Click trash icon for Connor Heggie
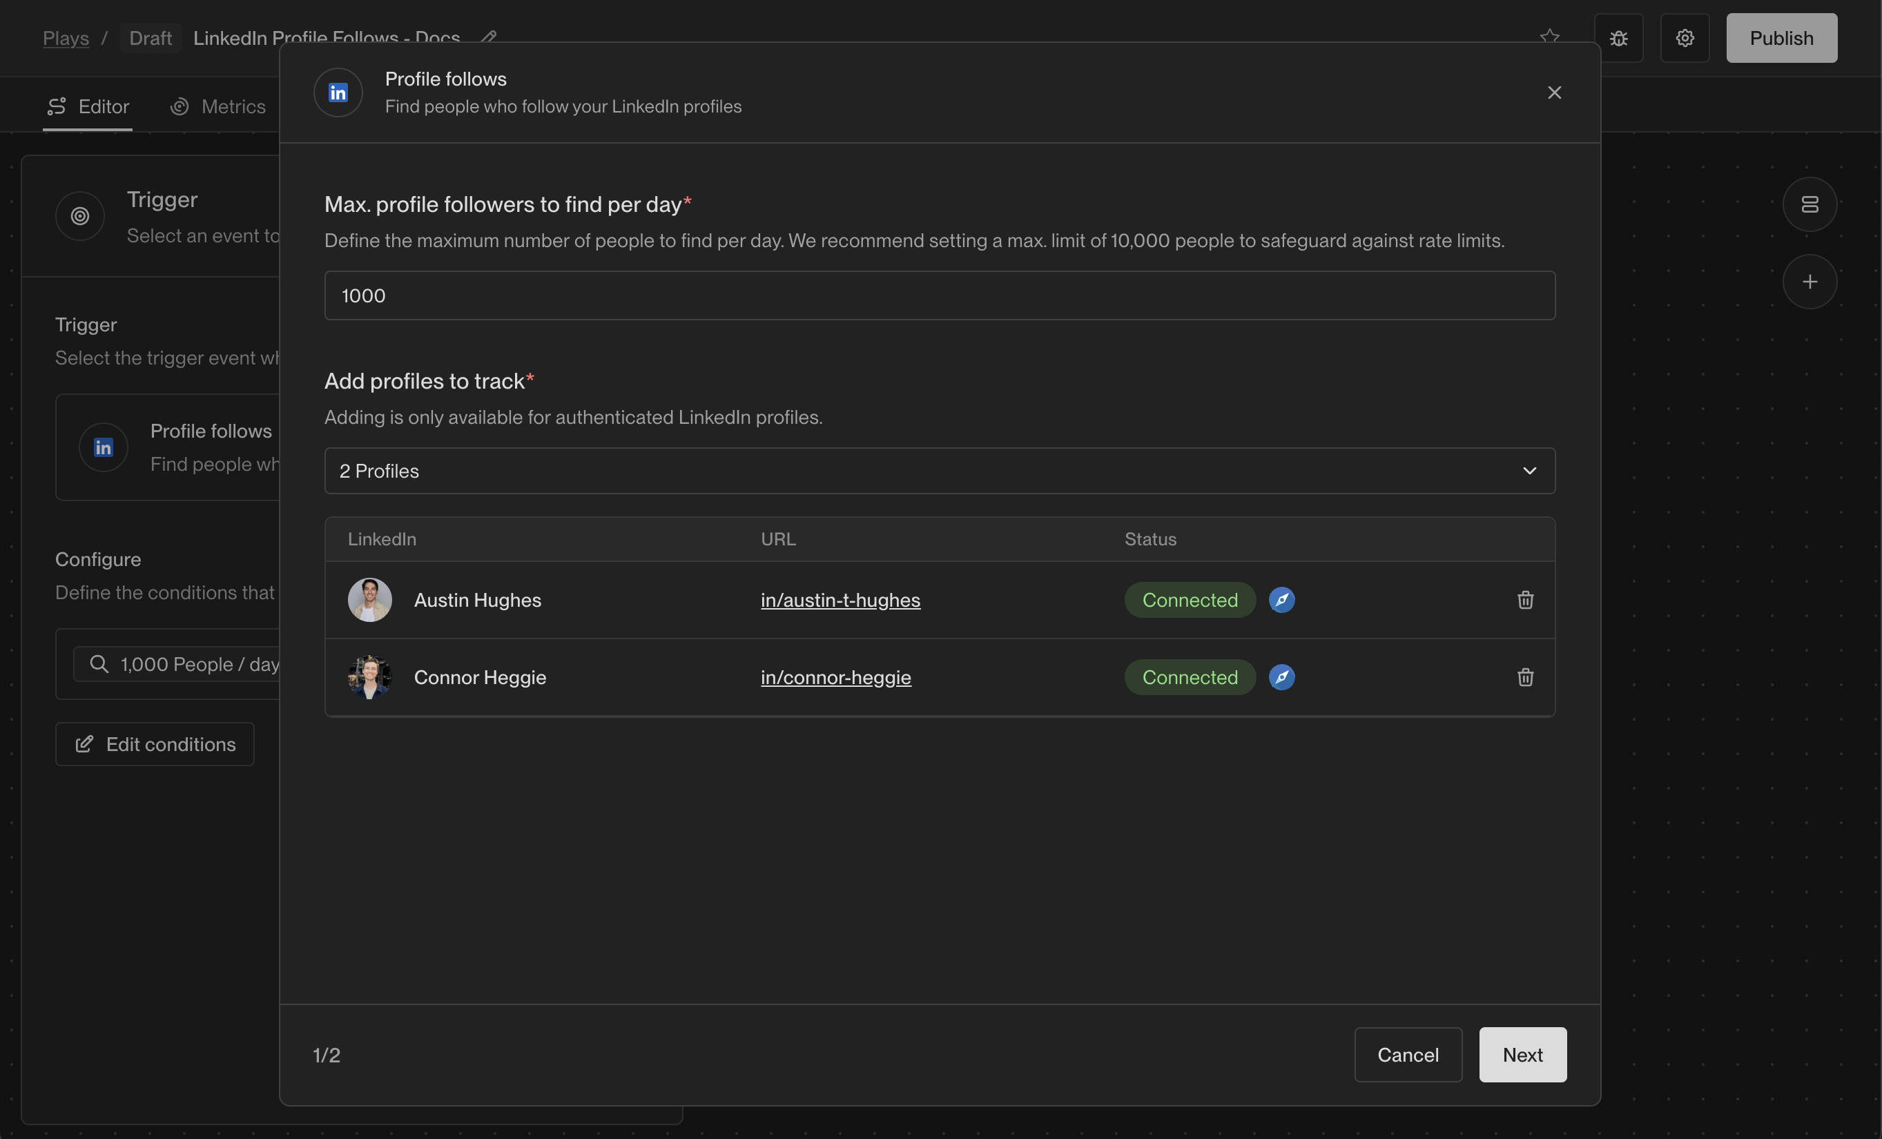Viewport: 1882px width, 1139px height. click(x=1524, y=676)
